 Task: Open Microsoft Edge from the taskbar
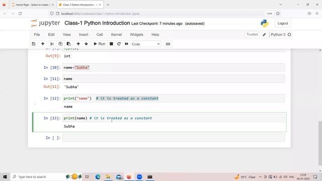(x=98, y=176)
